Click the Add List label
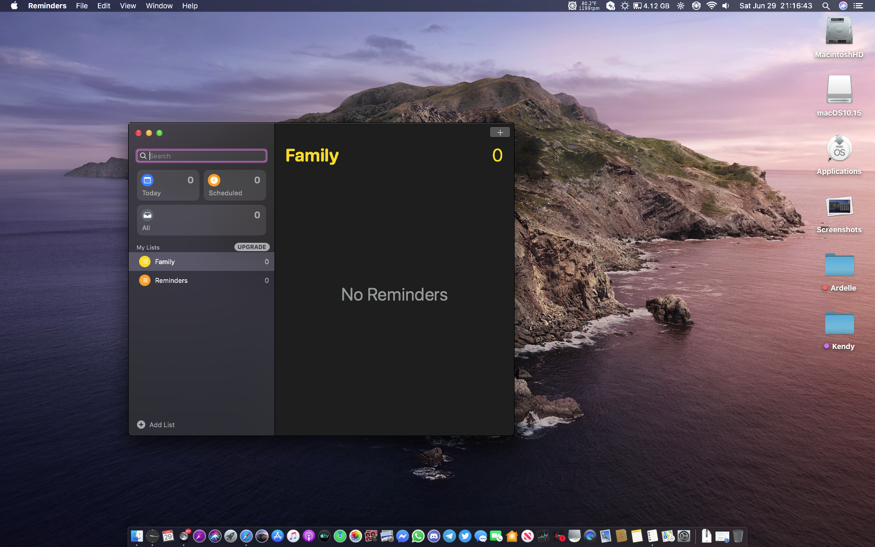This screenshot has height=547, width=875. [162, 425]
